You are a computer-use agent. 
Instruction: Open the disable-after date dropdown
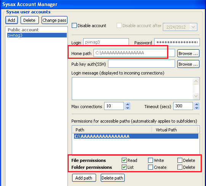[193, 27]
